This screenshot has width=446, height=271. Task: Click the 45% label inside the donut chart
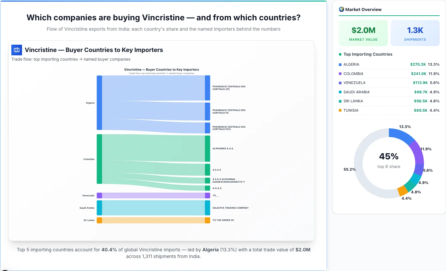coord(389,156)
